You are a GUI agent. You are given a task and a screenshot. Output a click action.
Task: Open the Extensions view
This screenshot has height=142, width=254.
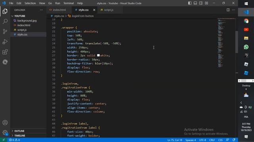click(5, 52)
